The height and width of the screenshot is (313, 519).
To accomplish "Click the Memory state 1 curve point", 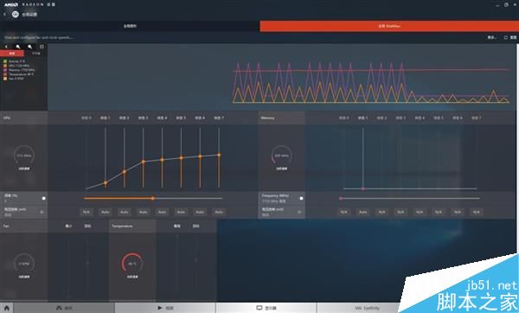I will coord(362,188).
